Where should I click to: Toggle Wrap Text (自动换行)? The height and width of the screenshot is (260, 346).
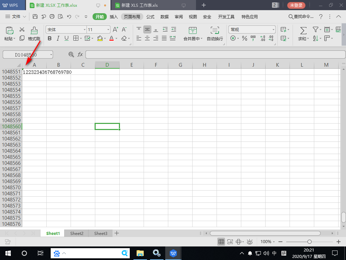[x=215, y=30]
